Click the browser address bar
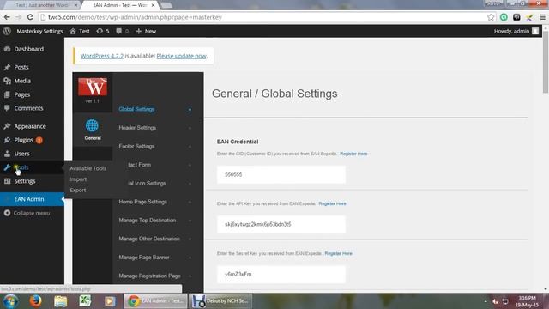The height and width of the screenshot is (309, 549). (262, 17)
